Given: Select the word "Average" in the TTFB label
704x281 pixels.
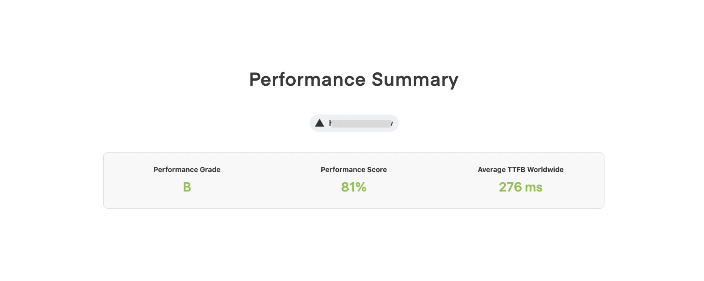Looking at the screenshot, I should (491, 170).
